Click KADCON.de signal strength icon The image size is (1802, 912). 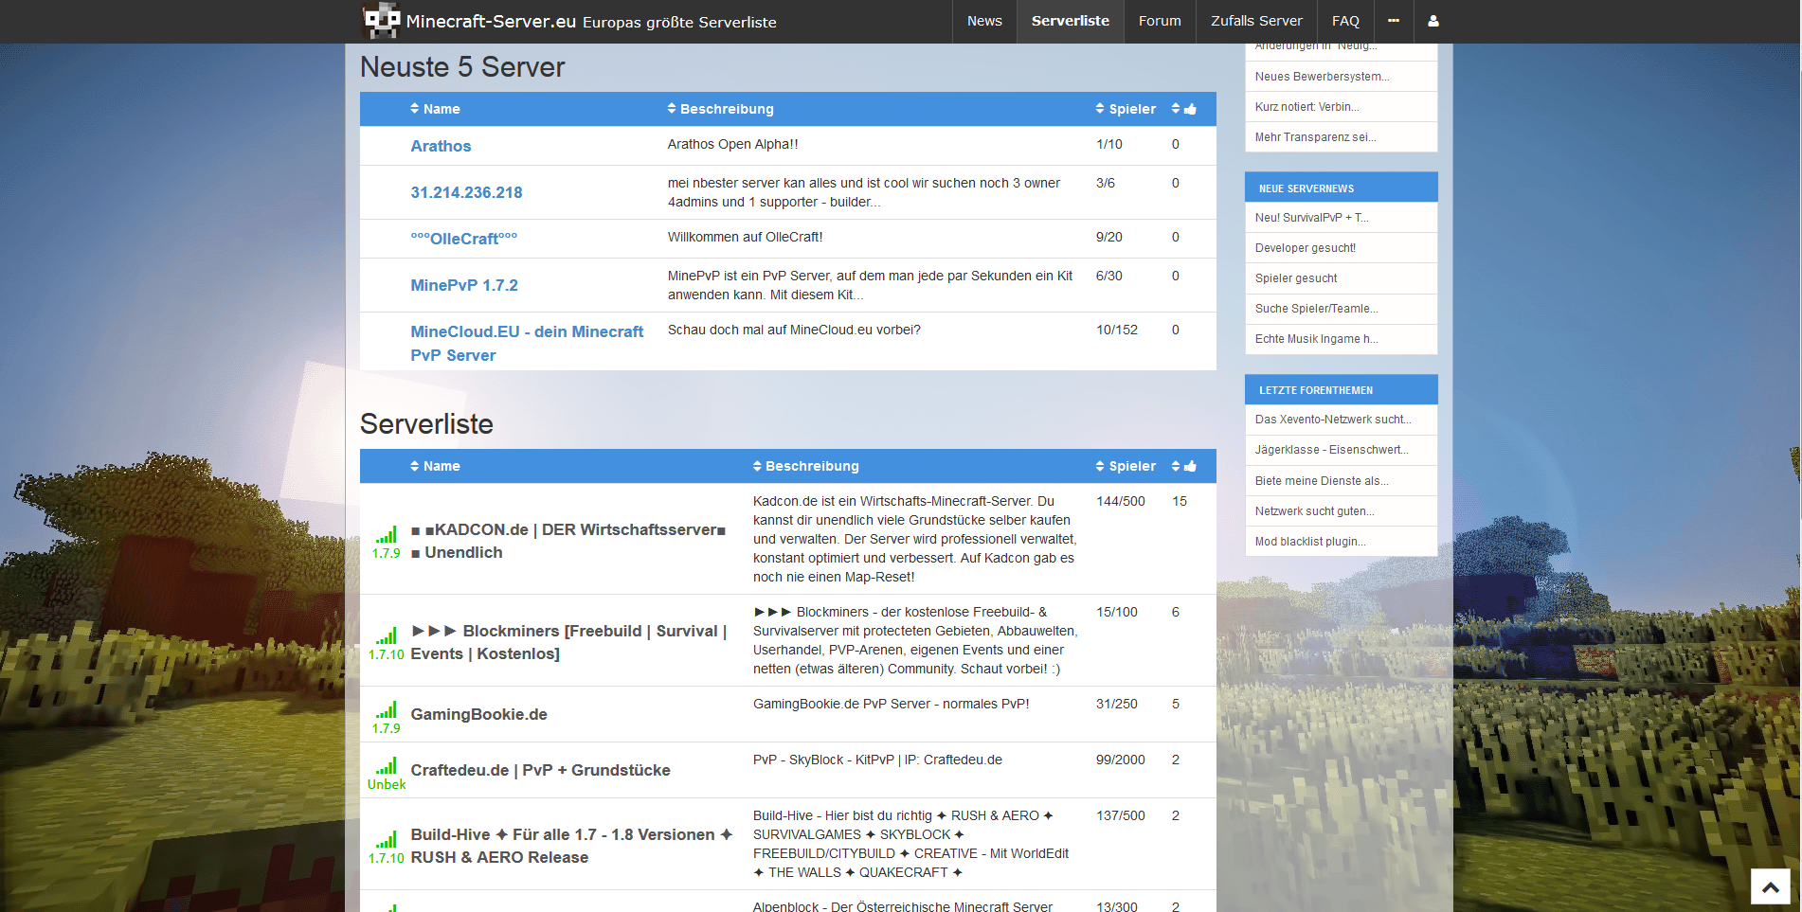click(x=386, y=534)
